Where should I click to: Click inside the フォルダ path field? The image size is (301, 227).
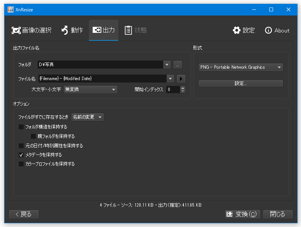101,65
